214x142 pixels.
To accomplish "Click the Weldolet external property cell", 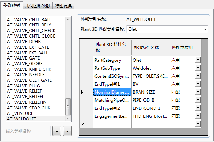I will pos(150,68).
